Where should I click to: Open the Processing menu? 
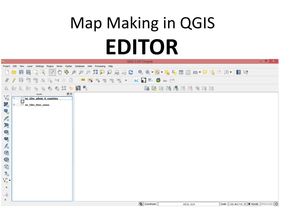100,66
